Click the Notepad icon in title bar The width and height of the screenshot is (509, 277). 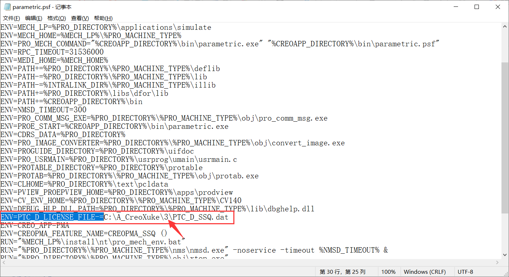click(x=7, y=7)
